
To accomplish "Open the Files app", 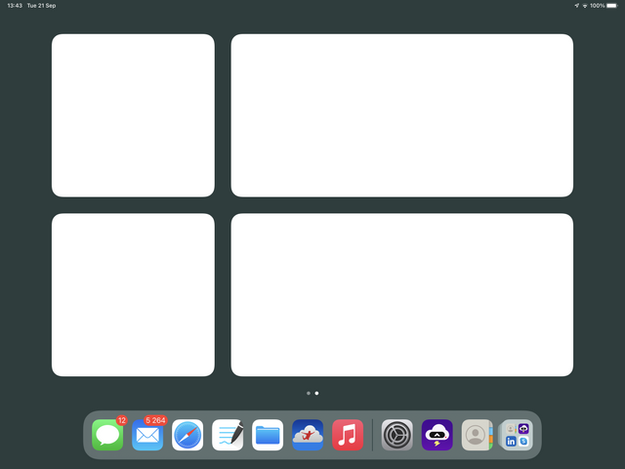I will pyautogui.click(x=268, y=435).
